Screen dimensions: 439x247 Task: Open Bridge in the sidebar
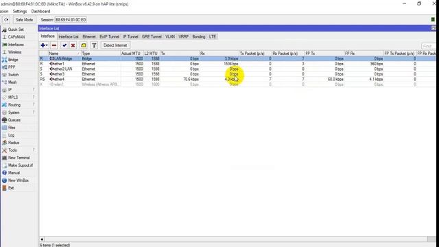pyautogui.click(x=13, y=60)
